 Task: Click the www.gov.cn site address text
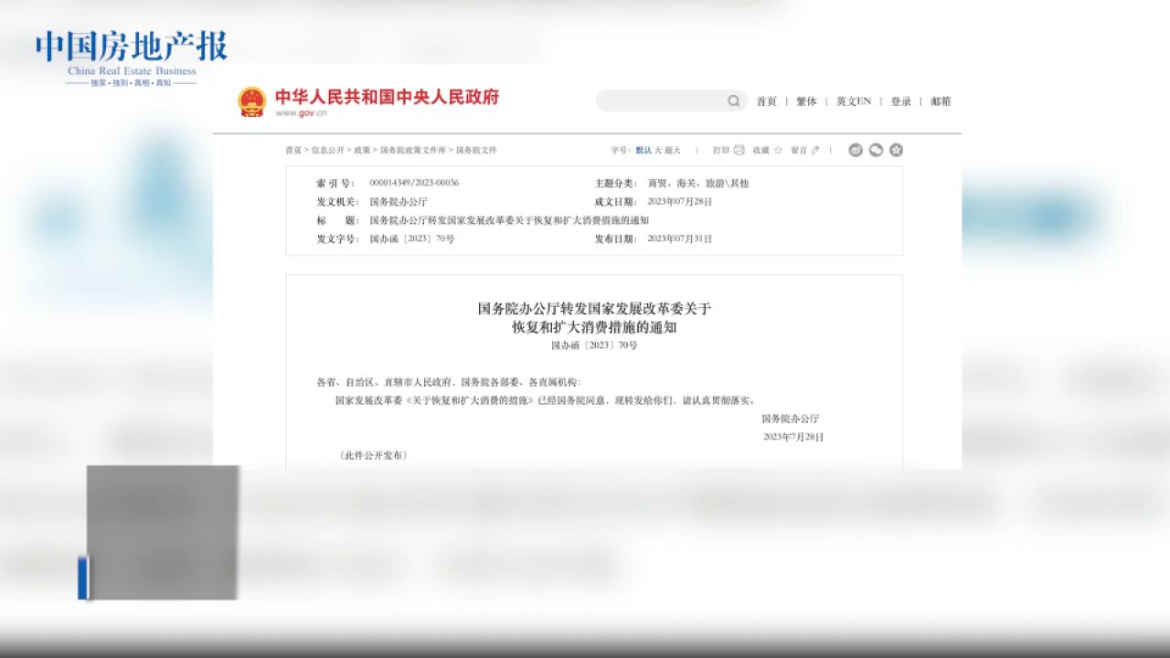click(x=301, y=113)
